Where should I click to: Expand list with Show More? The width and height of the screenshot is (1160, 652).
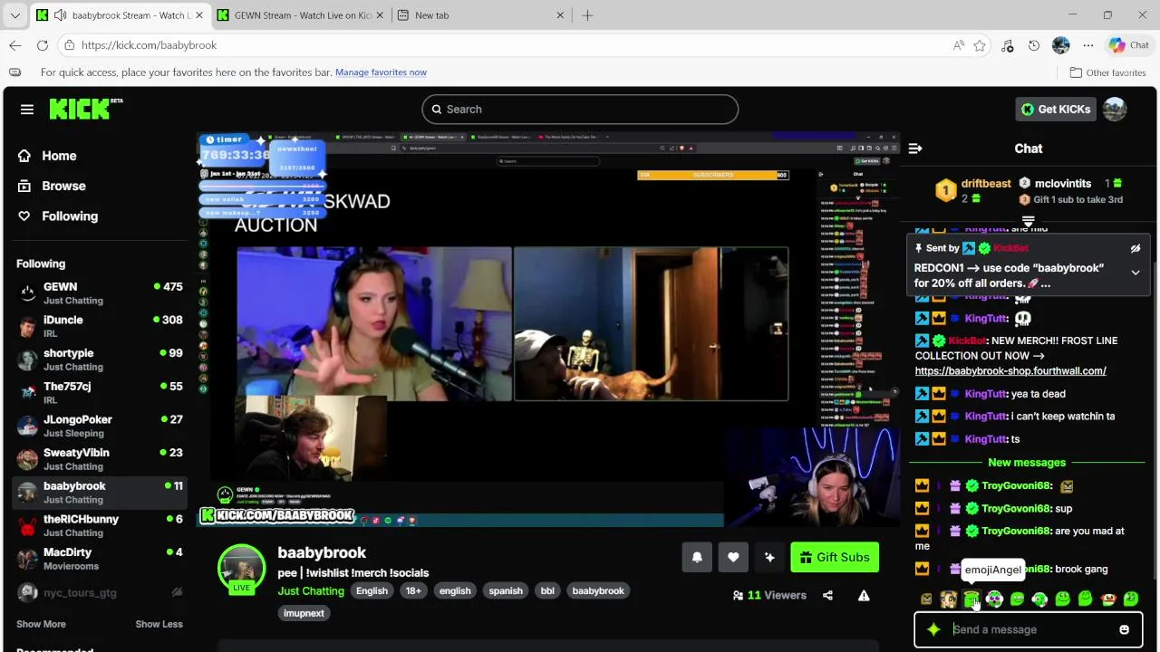41,624
